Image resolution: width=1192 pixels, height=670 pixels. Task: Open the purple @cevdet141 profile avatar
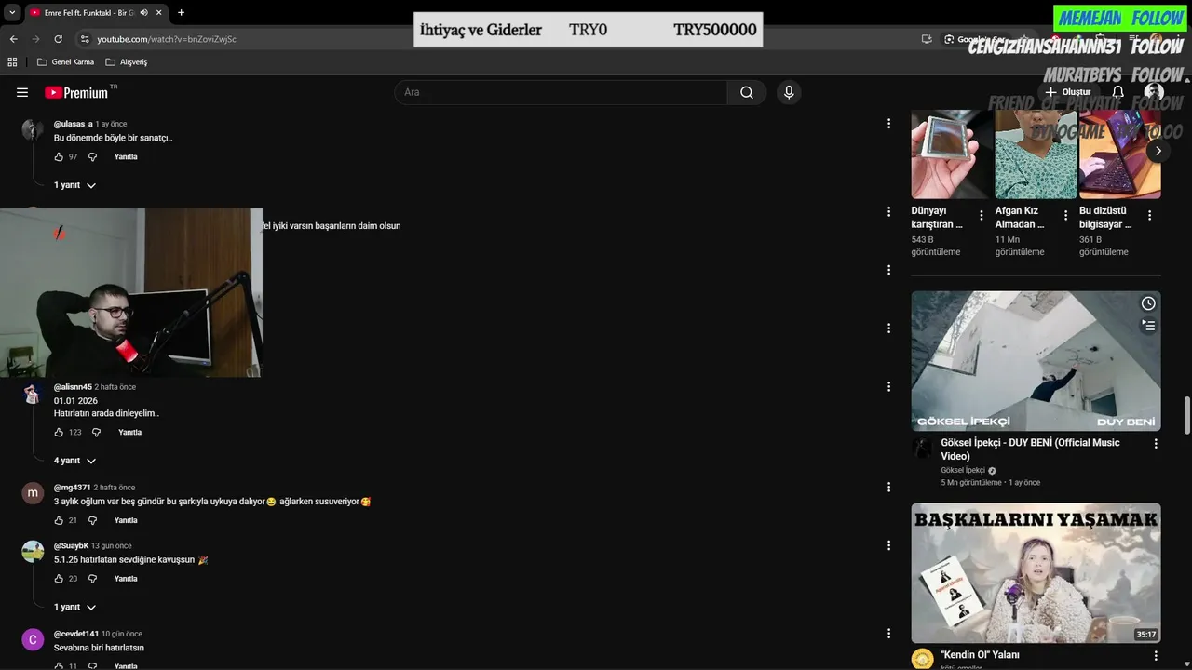[x=33, y=640]
